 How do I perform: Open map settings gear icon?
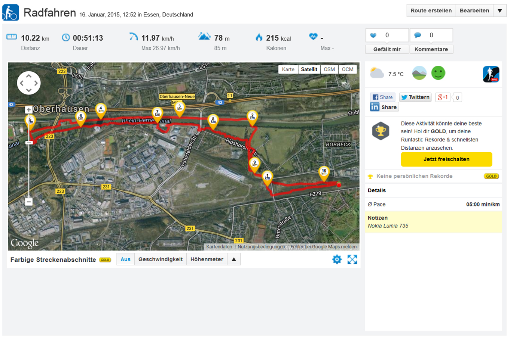pyautogui.click(x=337, y=259)
